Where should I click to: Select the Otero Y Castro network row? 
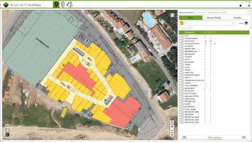point(214,93)
